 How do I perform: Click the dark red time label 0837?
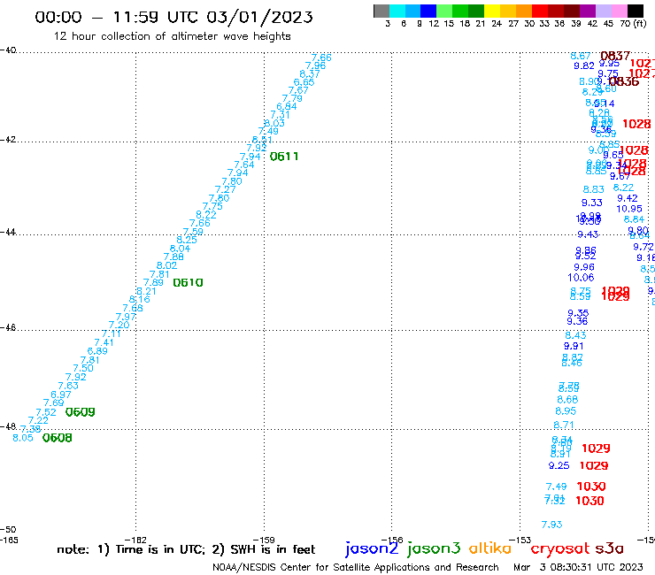point(615,56)
